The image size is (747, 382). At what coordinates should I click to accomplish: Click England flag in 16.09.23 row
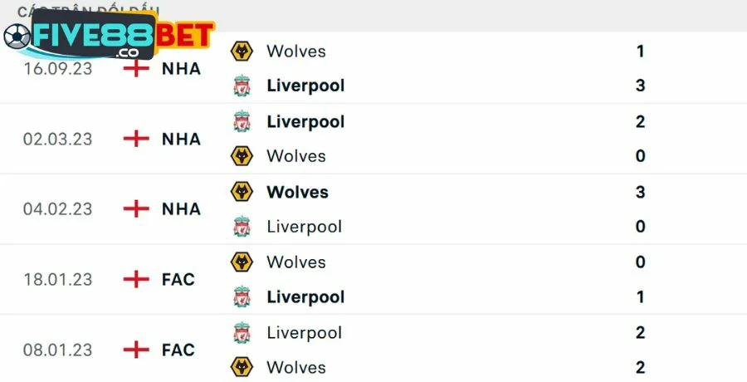pyautogui.click(x=135, y=68)
